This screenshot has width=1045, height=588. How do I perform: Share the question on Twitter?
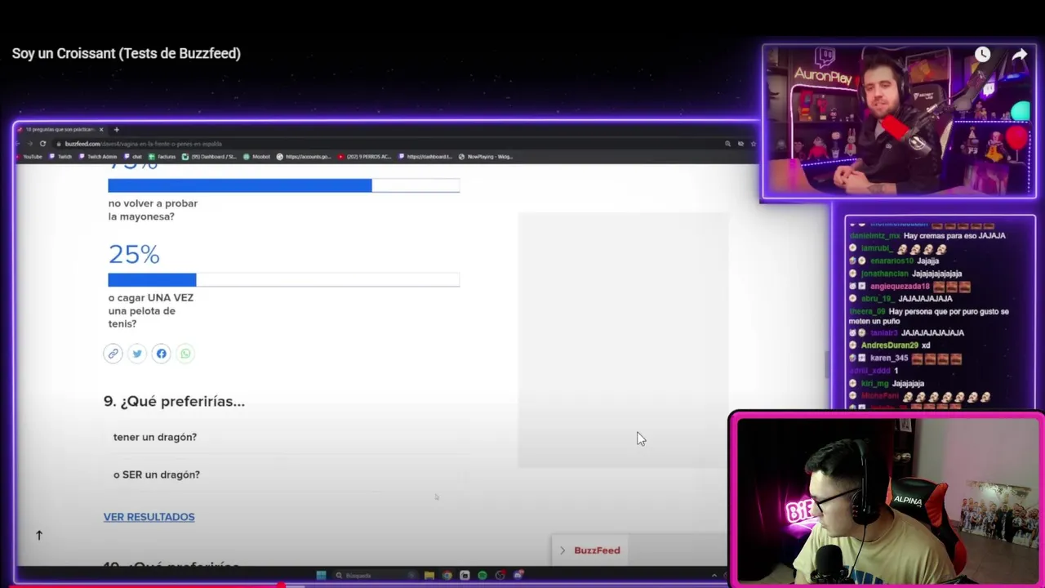[x=137, y=354]
